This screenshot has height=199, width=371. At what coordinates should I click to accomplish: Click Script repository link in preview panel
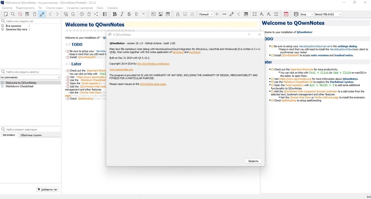tap(294, 85)
